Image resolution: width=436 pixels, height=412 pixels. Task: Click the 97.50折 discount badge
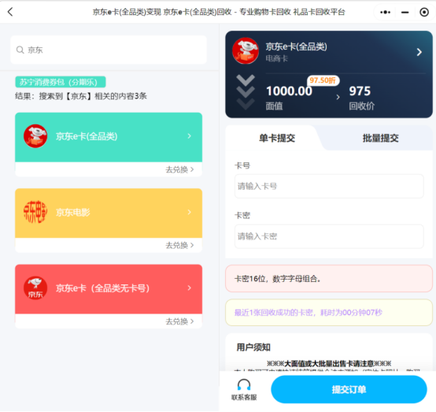pos(323,80)
